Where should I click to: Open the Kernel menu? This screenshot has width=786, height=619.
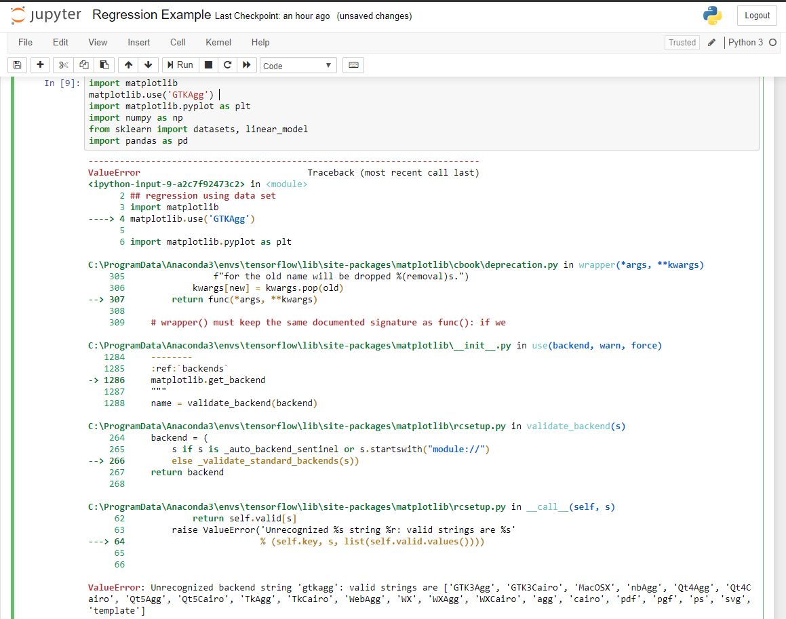tap(218, 43)
